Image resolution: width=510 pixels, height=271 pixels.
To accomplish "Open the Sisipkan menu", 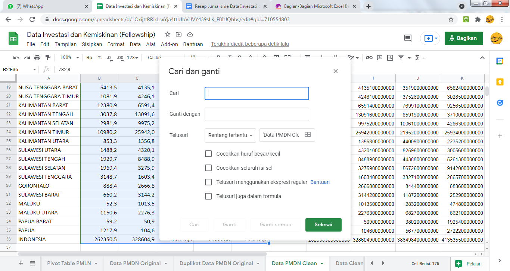I will pyautogui.click(x=92, y=44).
